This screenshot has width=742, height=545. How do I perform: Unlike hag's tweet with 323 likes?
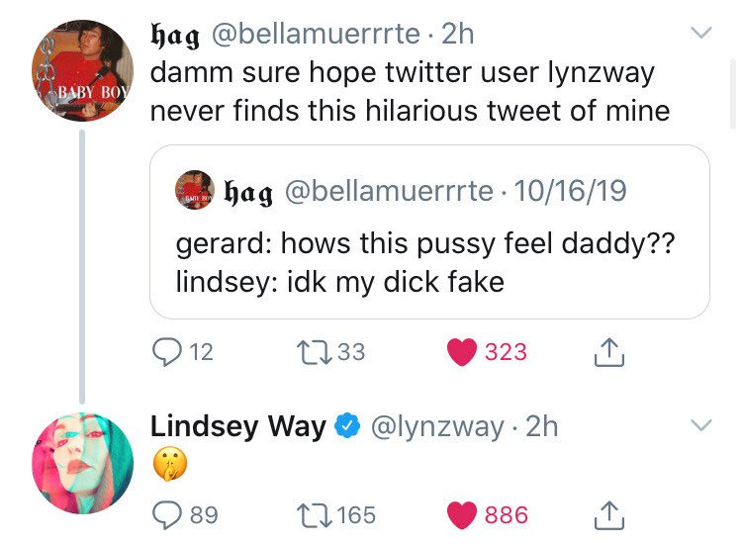pos(461,352)
